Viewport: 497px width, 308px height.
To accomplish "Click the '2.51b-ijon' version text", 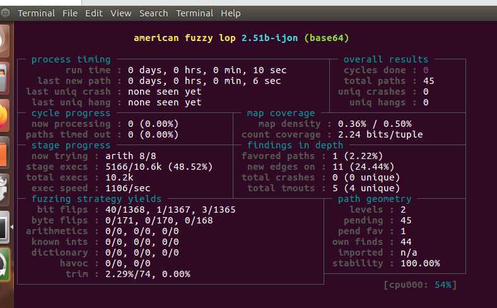I will click(270, 38).
